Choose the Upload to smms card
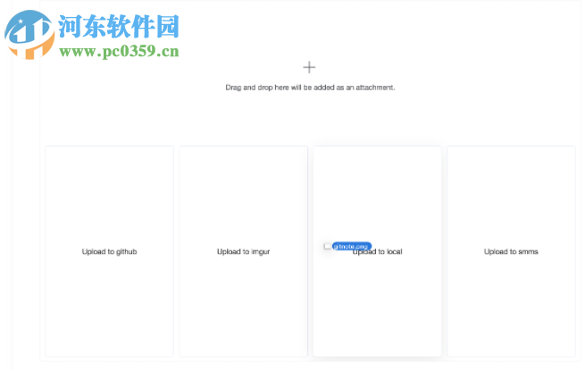This screenshot has height=370, width=585. 511,251
